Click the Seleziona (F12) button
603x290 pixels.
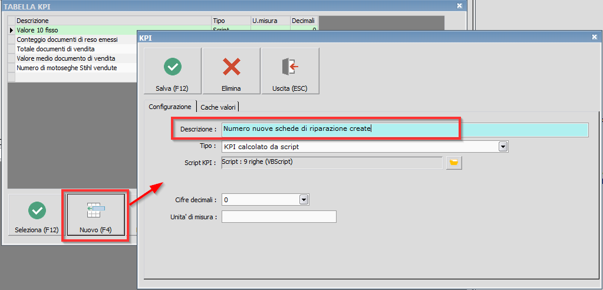click(37, 216)
